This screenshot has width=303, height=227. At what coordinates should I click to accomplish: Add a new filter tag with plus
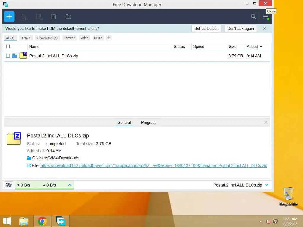(x=109, y=38)
